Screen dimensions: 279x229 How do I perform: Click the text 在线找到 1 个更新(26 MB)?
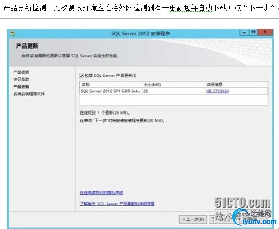click(105, 113)
